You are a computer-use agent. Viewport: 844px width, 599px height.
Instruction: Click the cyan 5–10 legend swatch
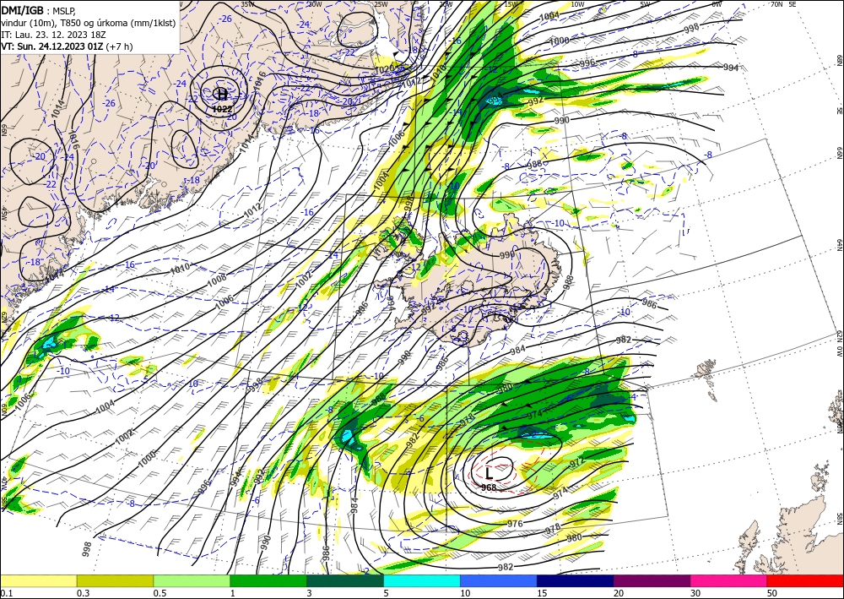422,580
